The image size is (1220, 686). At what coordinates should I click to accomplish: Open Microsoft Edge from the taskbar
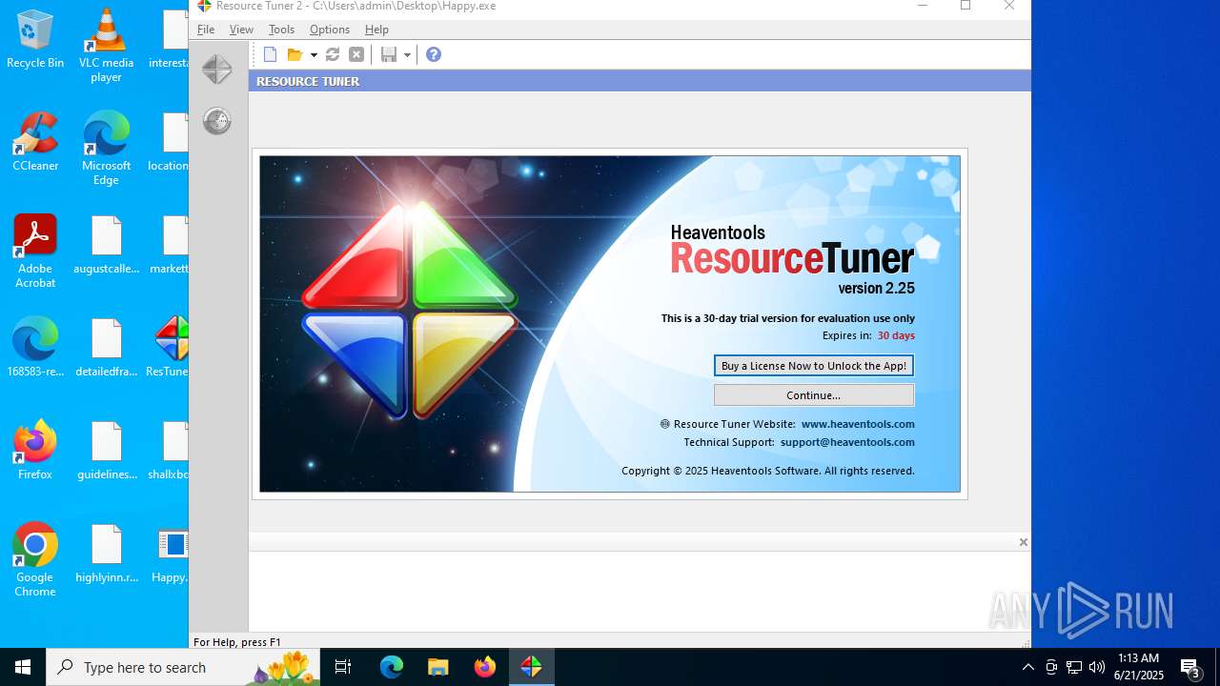(392, 667)
